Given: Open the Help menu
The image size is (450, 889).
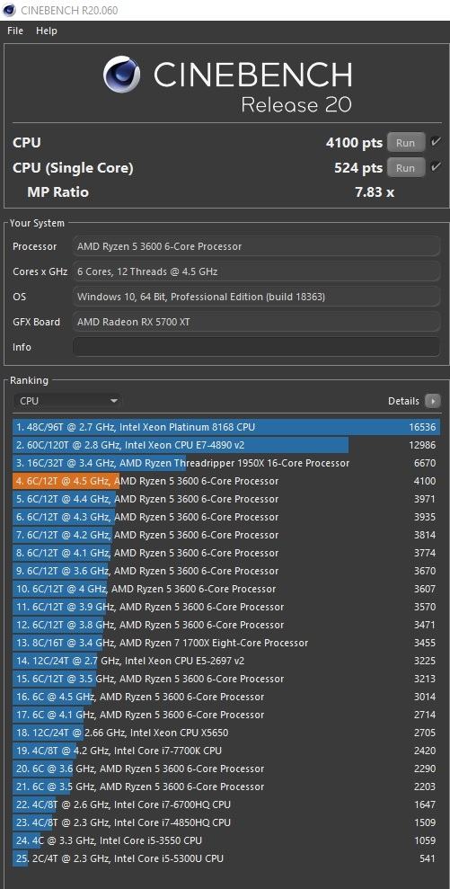Looking at the screenshot, I should 47,31.
